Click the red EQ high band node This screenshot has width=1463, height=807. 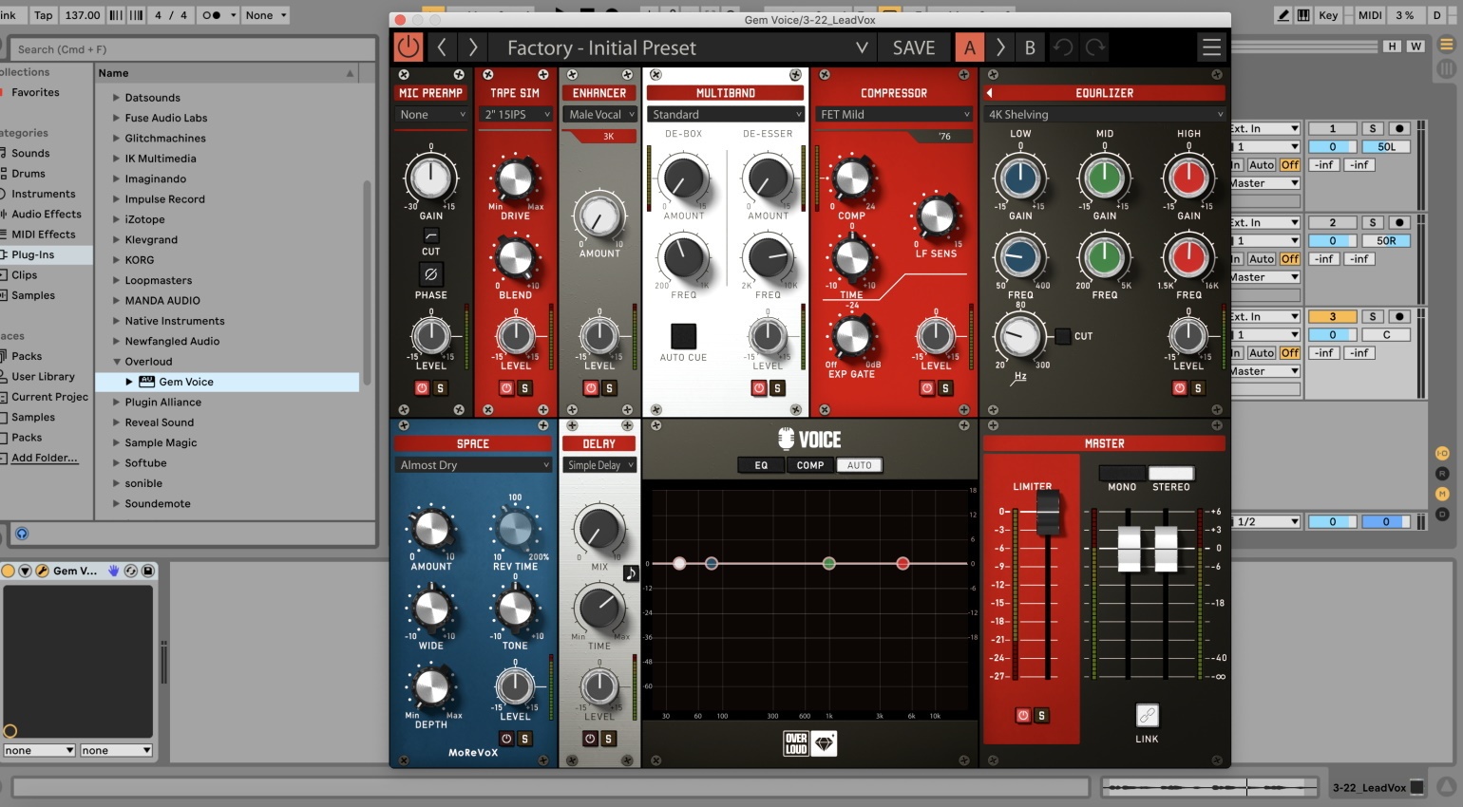click(x=902, y=564)
